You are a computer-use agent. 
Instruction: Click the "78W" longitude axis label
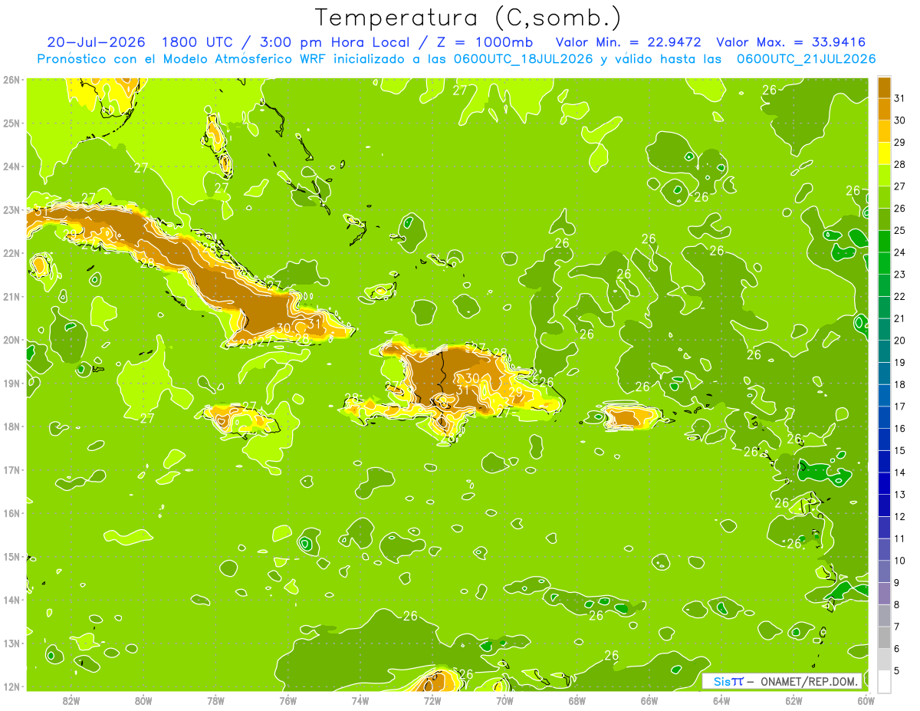pyautogui.click(x=215, y=700)
